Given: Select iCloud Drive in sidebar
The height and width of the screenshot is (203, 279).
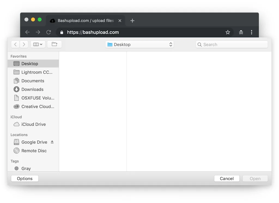Looking at the screenshot, I should [33, 124].
